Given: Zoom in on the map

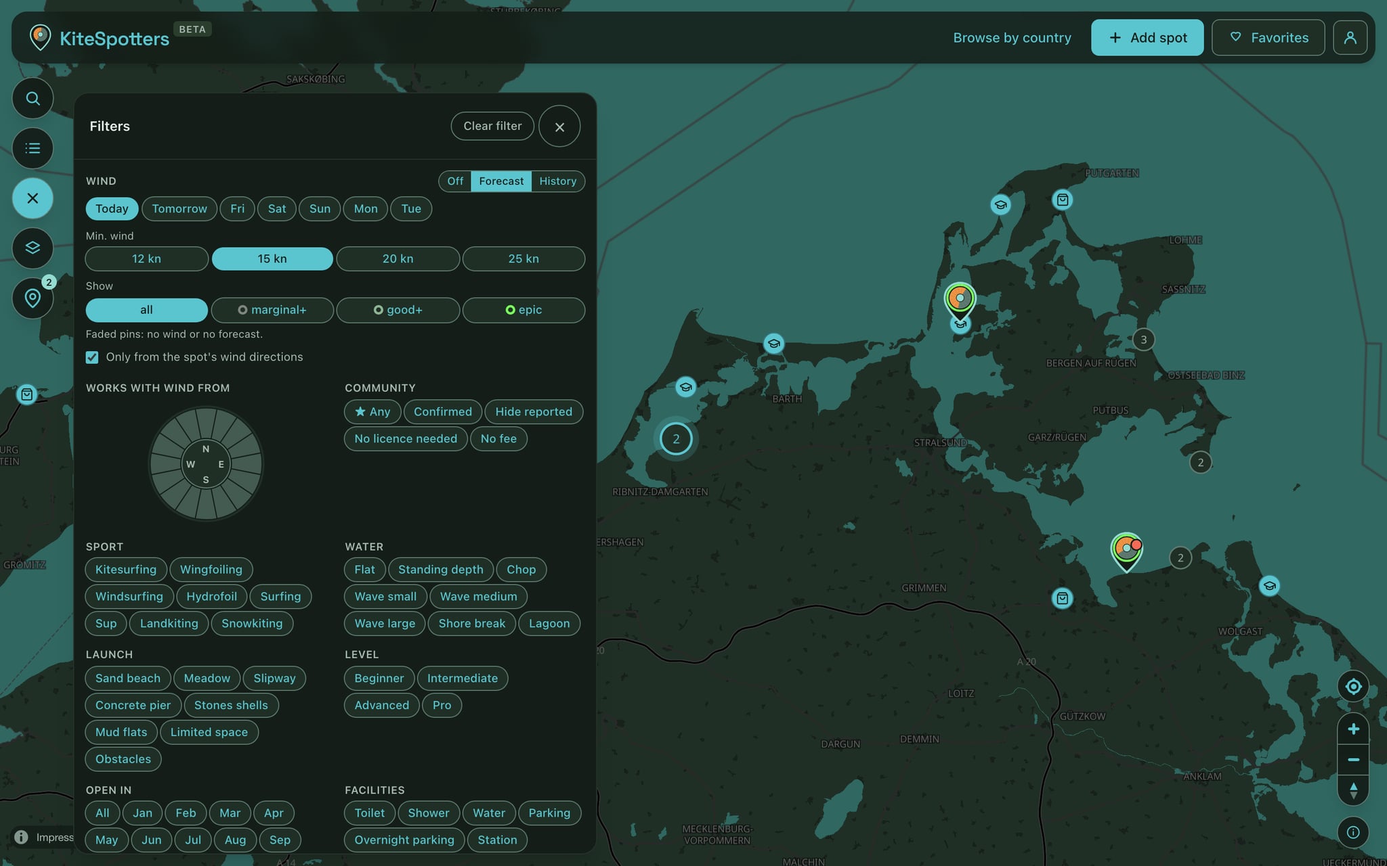Looking at the screenshot, I should click(1353, 729).
